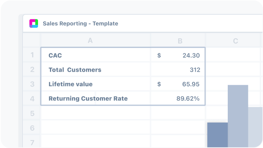Screen dimensions: 263x148
Task: Select row 1 header
Action: 32,55
